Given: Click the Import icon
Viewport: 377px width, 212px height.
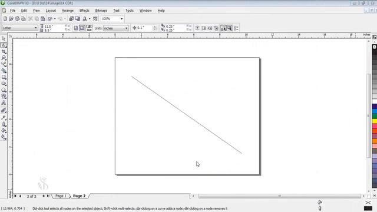Looking at the screenshot, I should (71, 19).
